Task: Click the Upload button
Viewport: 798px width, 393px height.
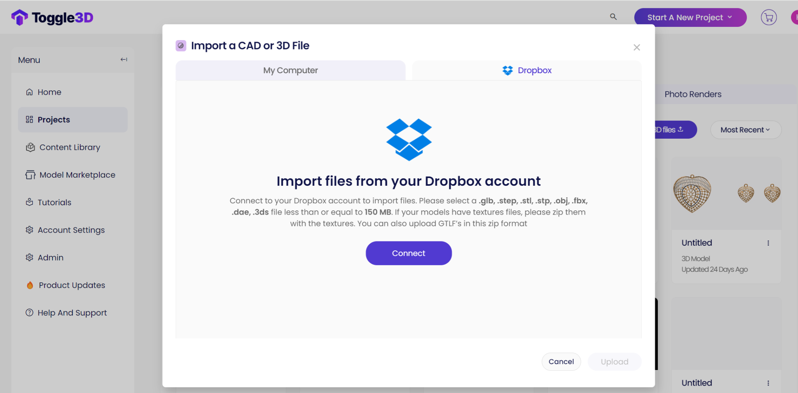Action: [614, 361]
